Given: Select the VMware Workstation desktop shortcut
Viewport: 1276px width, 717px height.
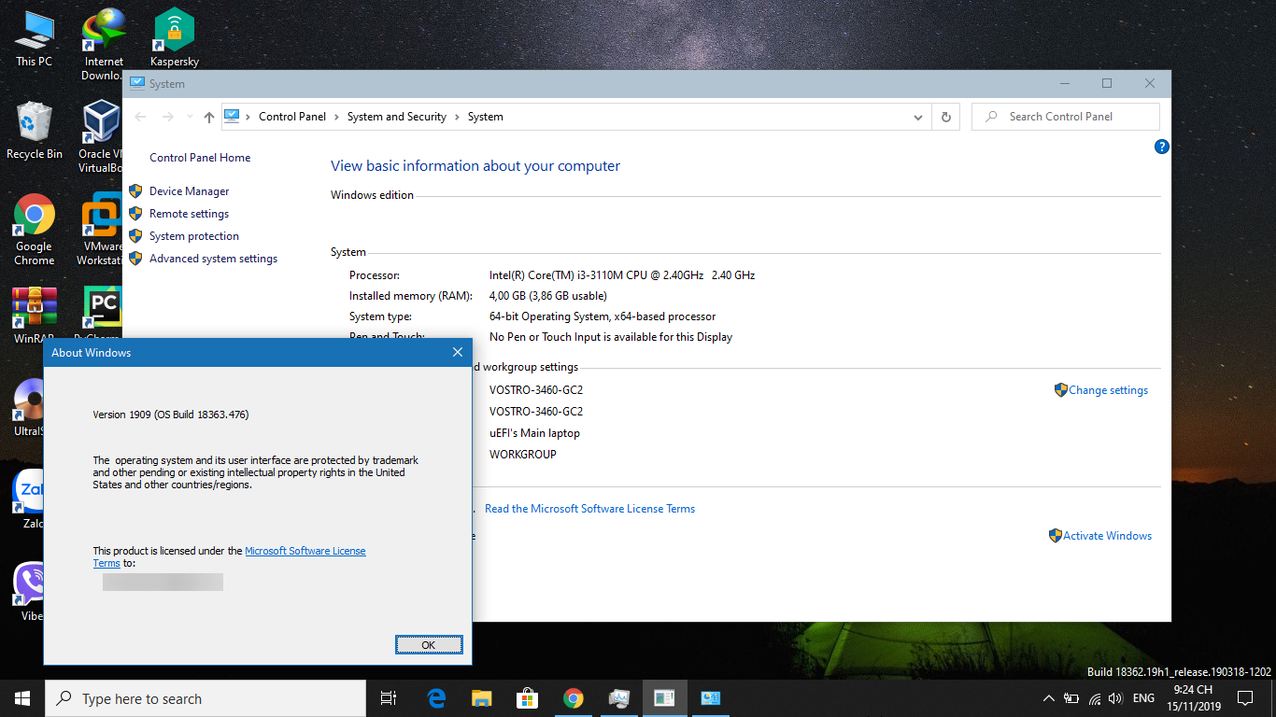Looking at the screenshot, I should click(x=100, y=230).
